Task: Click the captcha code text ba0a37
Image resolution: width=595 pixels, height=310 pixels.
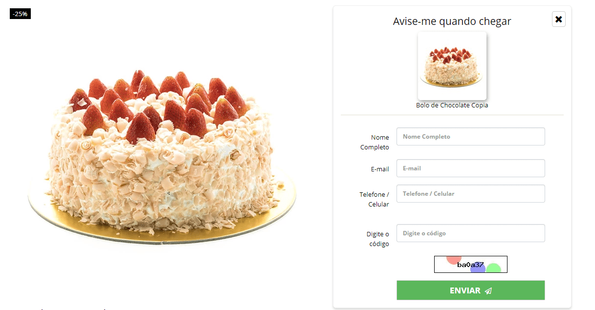Action: (470, 265)
